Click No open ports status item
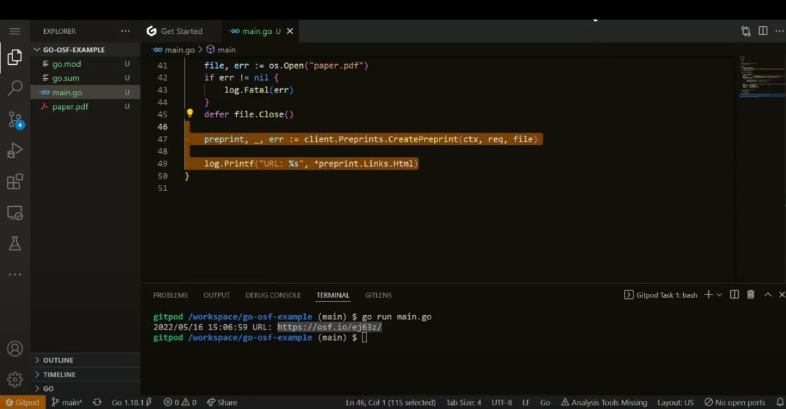The height and width of the screenshot is (409, 786). tap(735, 403)
